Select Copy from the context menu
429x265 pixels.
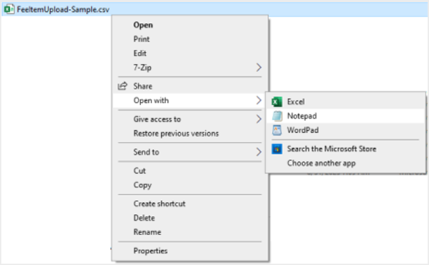click(143, 185)
